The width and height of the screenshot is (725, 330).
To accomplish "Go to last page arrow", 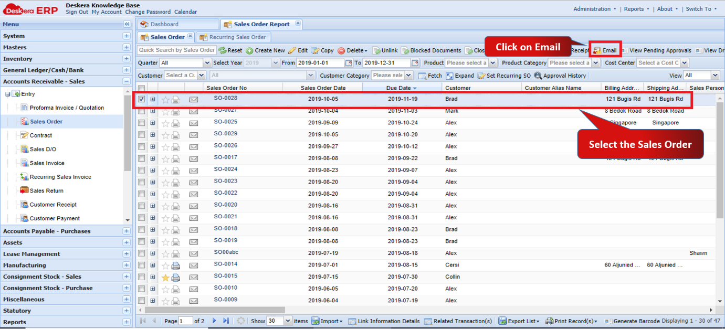I will [226, 321].
